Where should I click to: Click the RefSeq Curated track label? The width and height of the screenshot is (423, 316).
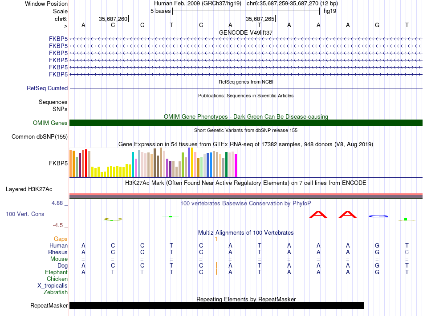click(x=47, y=88)
